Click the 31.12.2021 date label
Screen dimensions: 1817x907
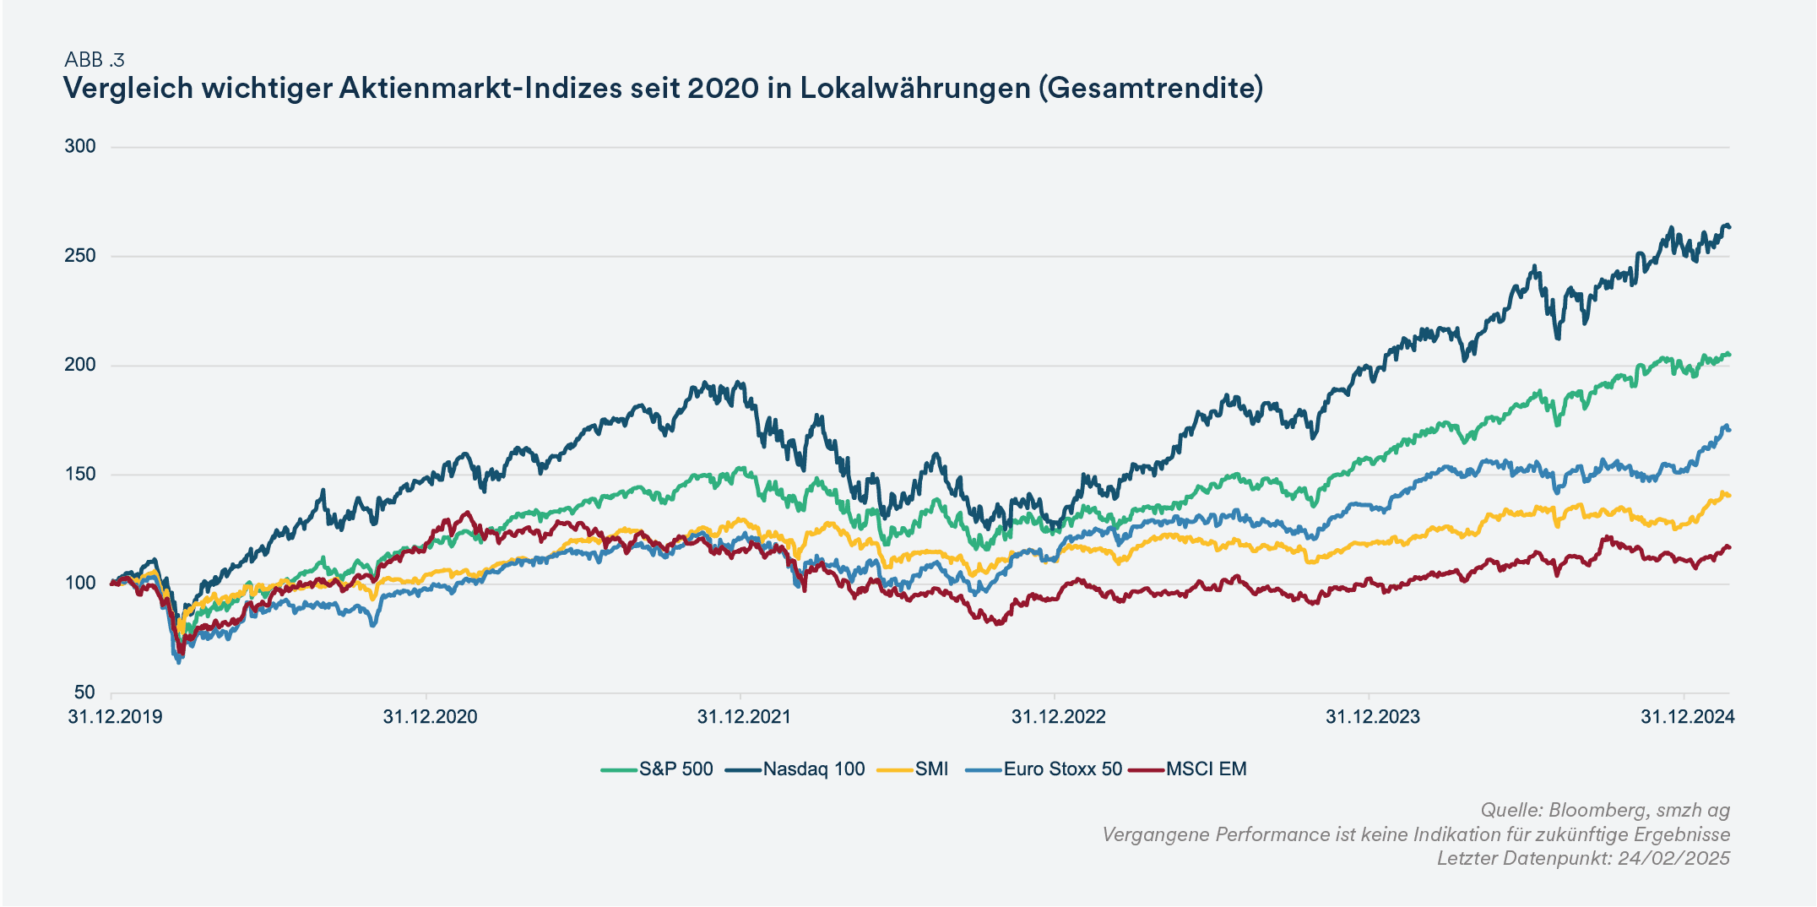[744, 717]
